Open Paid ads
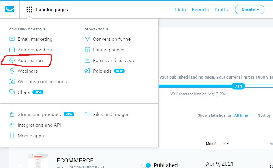This screenshot has width=273, height=168. point(102,71)
